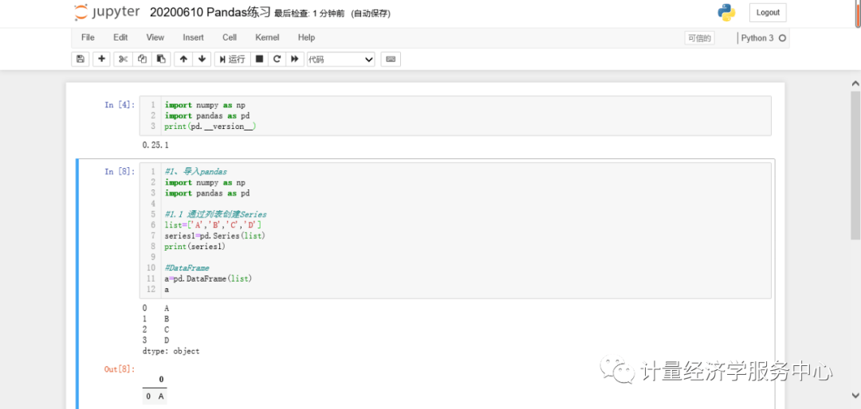Image resolution: width=861 pixels, height=409 pixels.
Task: Click the vertical scrollbar thumb
Action: pyautogui.click(x=855, y=166)
